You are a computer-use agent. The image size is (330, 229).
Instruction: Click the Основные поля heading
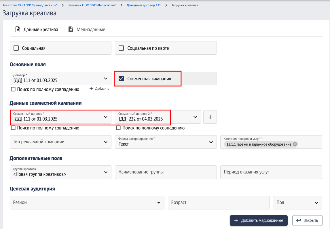(x=28, y=64)
